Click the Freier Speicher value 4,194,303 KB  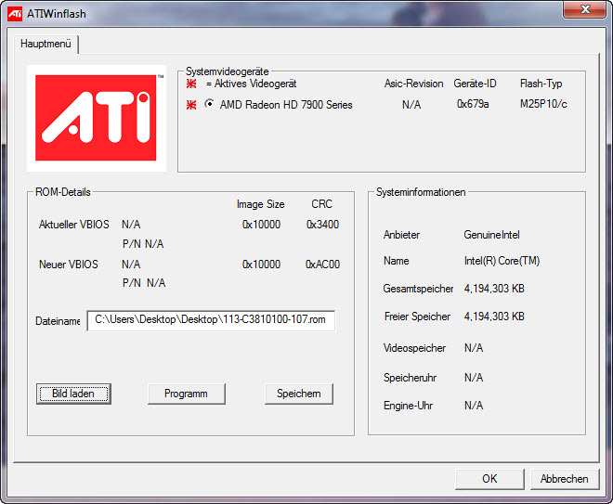point(494,317)
